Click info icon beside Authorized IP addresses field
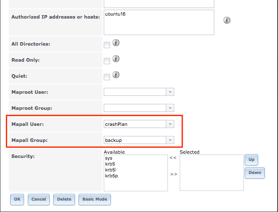Screen dimensions: 278x212 point(227,20)
